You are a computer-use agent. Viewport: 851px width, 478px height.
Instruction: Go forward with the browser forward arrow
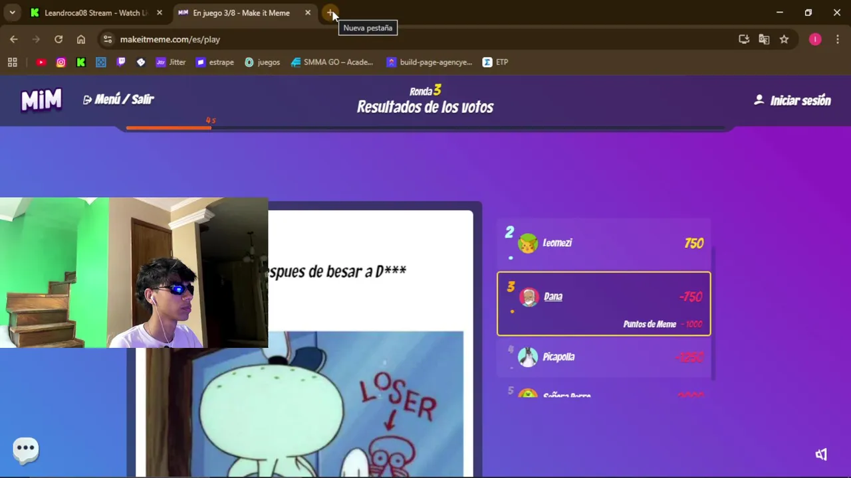[36, 39]
